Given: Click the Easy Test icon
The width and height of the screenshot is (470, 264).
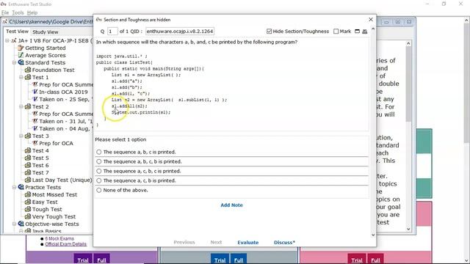Looking at the screenshot, I should coord(28,202).
